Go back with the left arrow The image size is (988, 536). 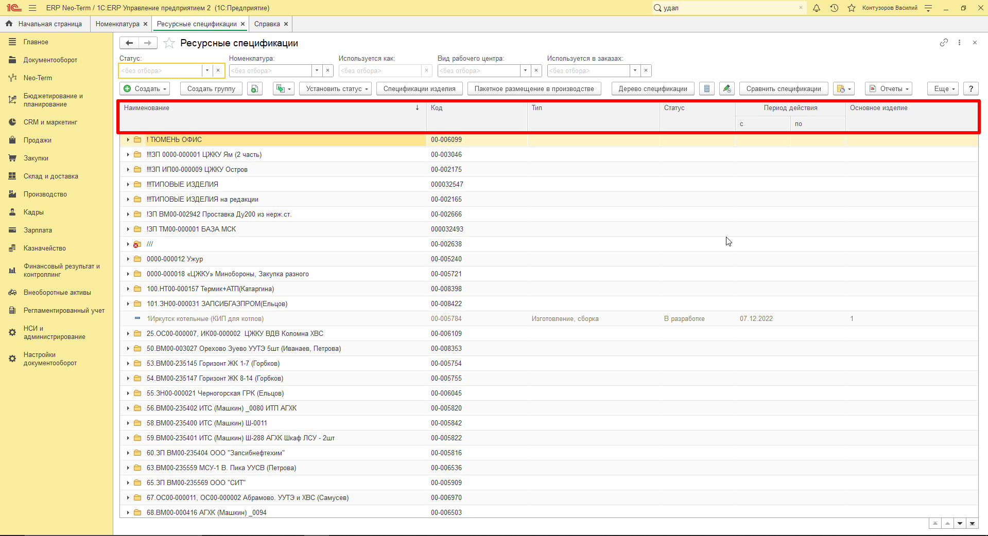coord(129,43)
